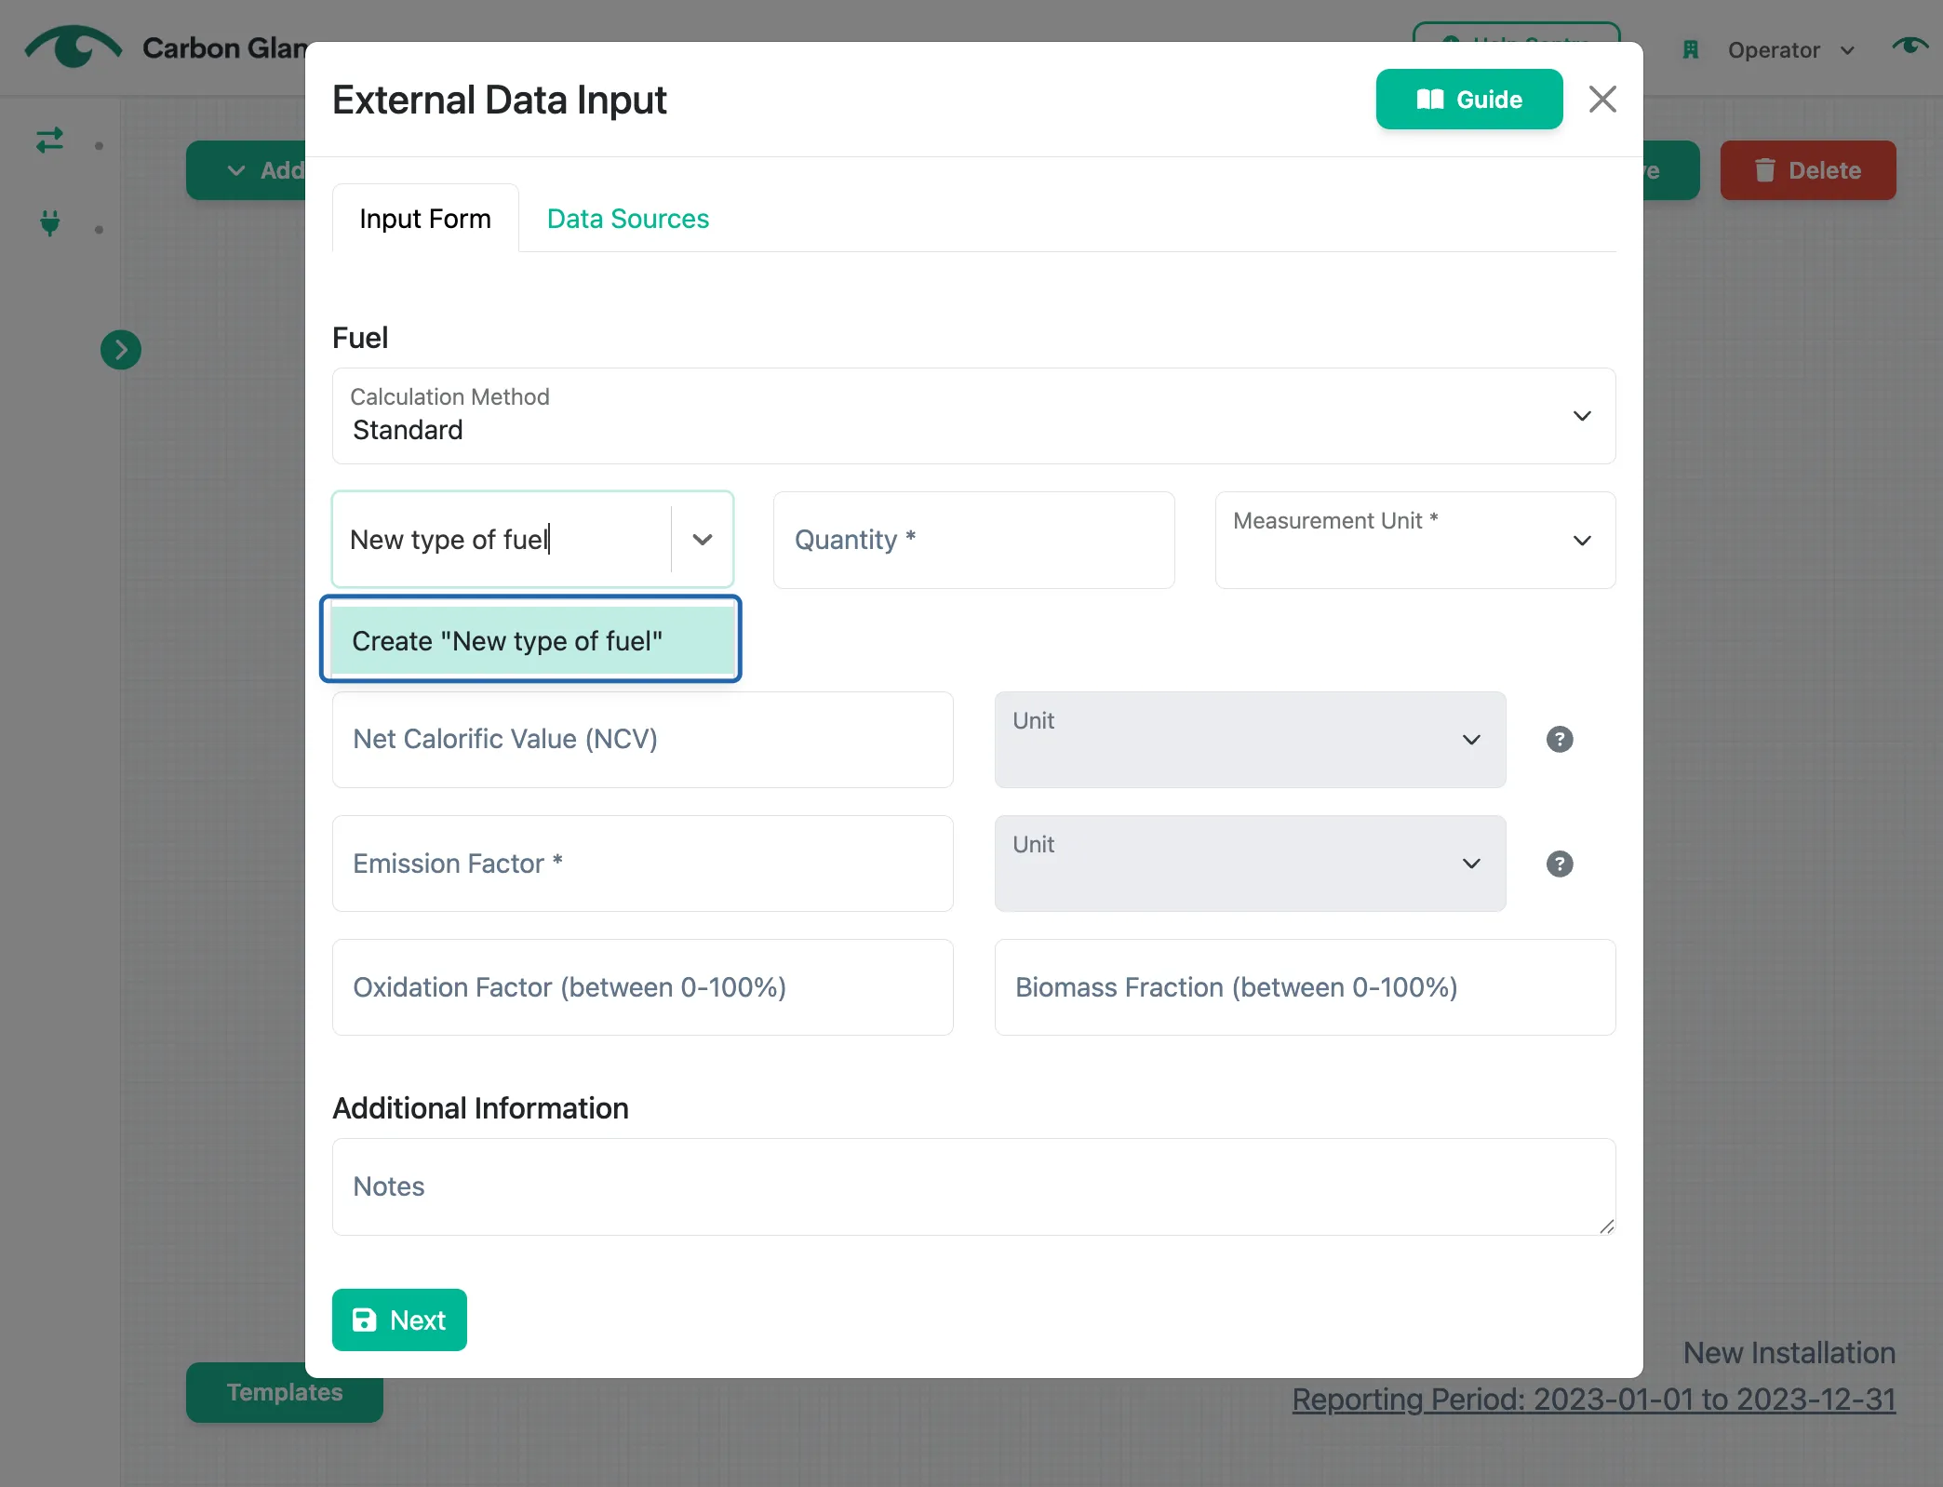The height and width of the screenshot is (1487, 1943).
Task: Click the Add dropdown button behind dialog
Action: (x=248, y=170)
